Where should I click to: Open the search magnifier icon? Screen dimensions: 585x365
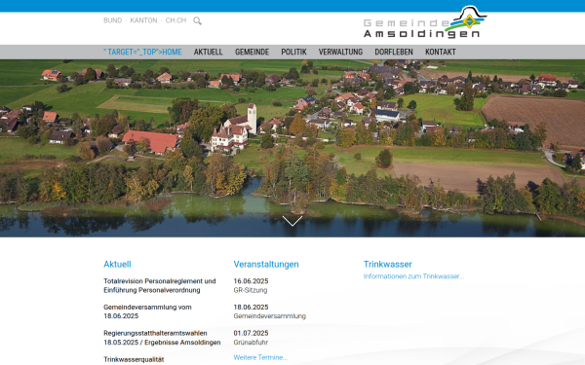pos(197,20)
